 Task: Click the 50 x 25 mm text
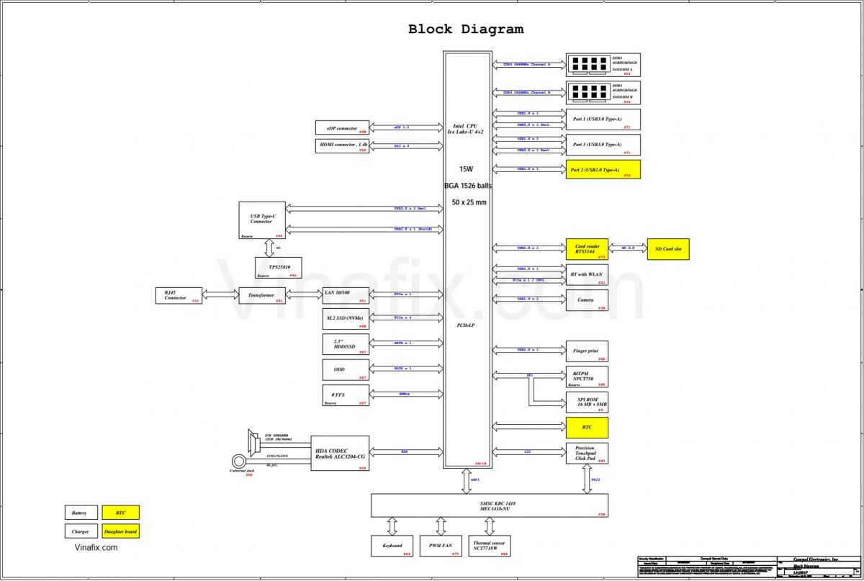[x=469, y=202]
